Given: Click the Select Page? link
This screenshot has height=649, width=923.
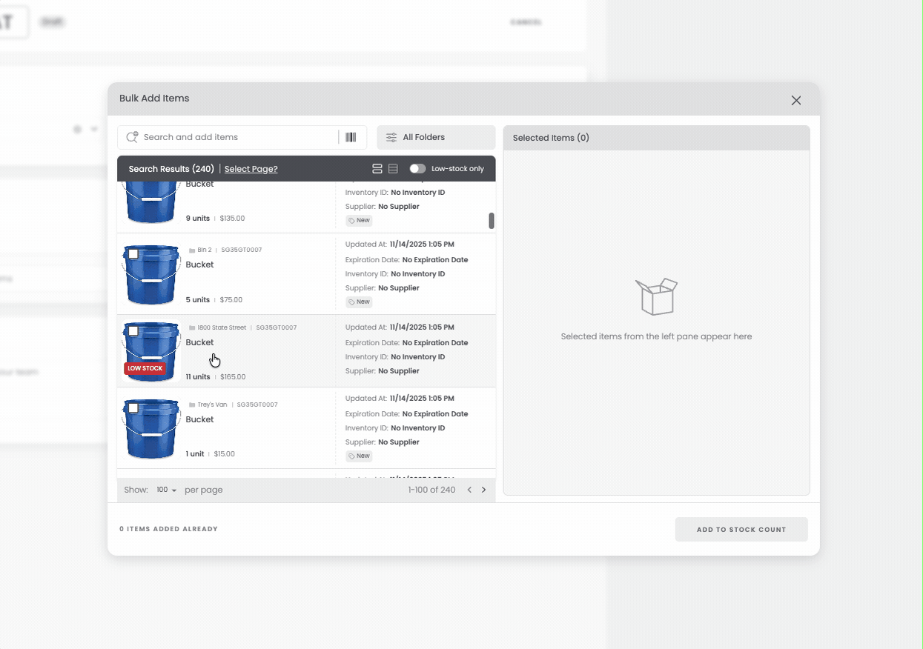Looking at the screenshot, I should (x=251, y=169).
